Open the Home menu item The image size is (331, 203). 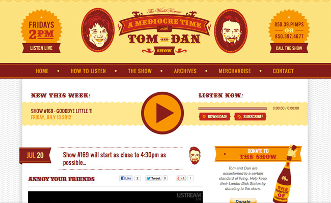42,71
